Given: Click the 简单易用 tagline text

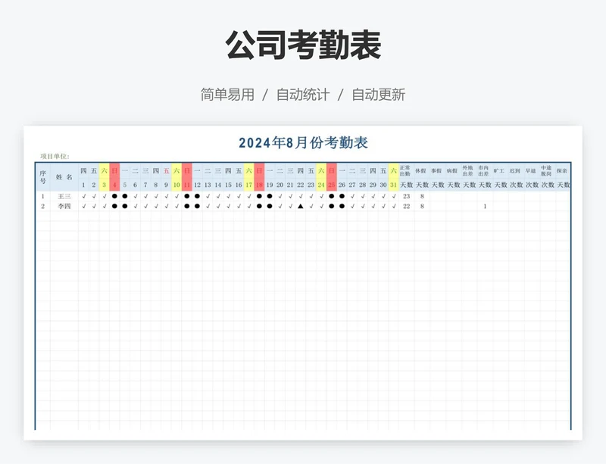Looking at the screenshot, I should (227, 95).
